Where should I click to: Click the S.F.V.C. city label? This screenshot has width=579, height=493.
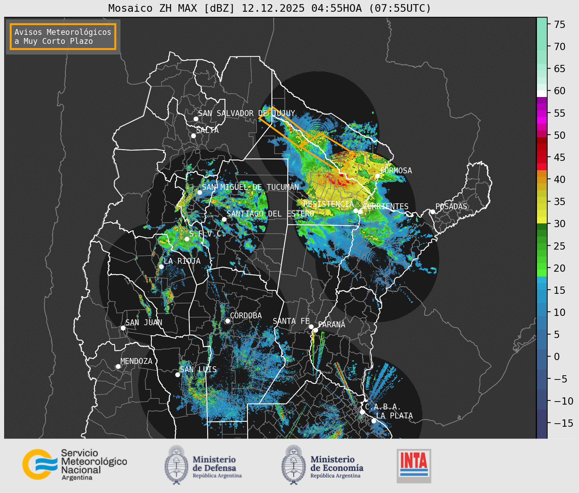pos(207,234)
